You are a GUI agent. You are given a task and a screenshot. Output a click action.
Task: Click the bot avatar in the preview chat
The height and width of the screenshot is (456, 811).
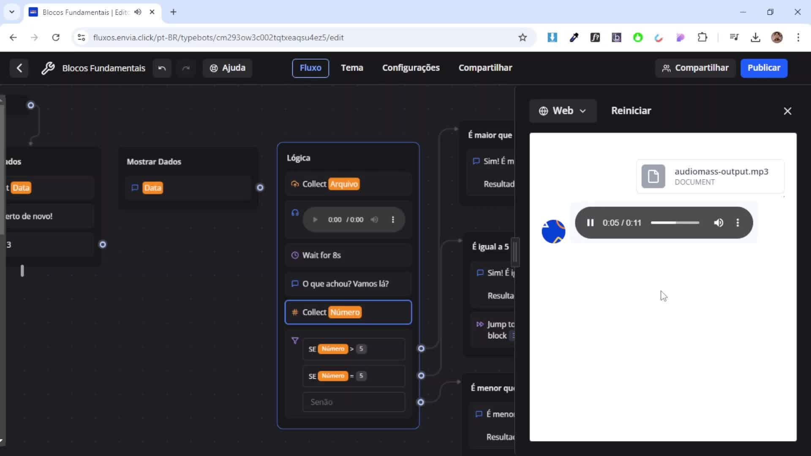pos(553,231)
